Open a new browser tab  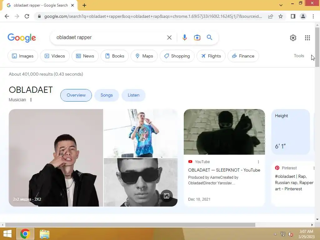point(84,6)
